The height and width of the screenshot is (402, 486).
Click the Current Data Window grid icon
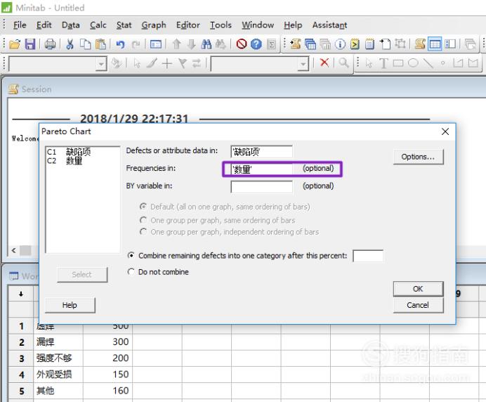tap(435, 44)
